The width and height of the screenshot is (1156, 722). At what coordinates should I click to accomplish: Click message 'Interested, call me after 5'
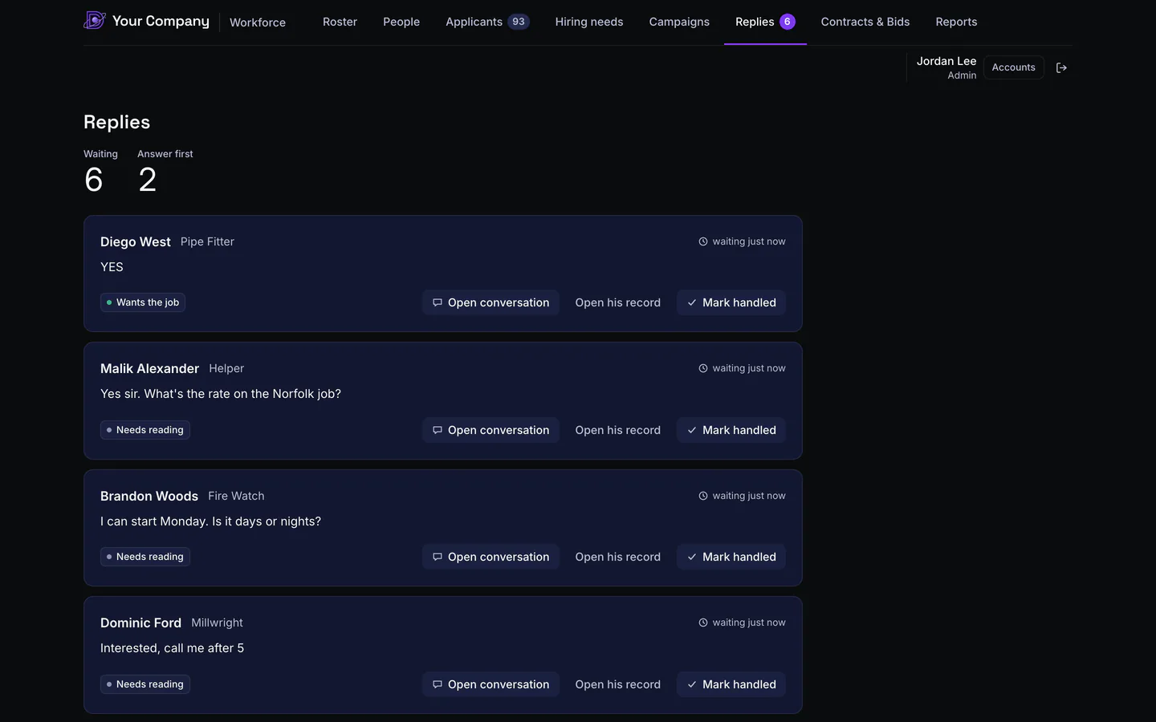pos(172,648)
